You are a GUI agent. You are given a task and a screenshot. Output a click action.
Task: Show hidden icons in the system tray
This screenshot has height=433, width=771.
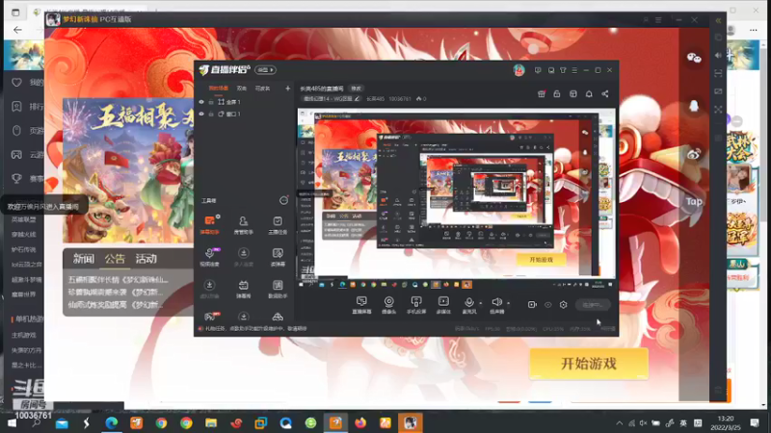pyautogui.click(x=619, y=422)
